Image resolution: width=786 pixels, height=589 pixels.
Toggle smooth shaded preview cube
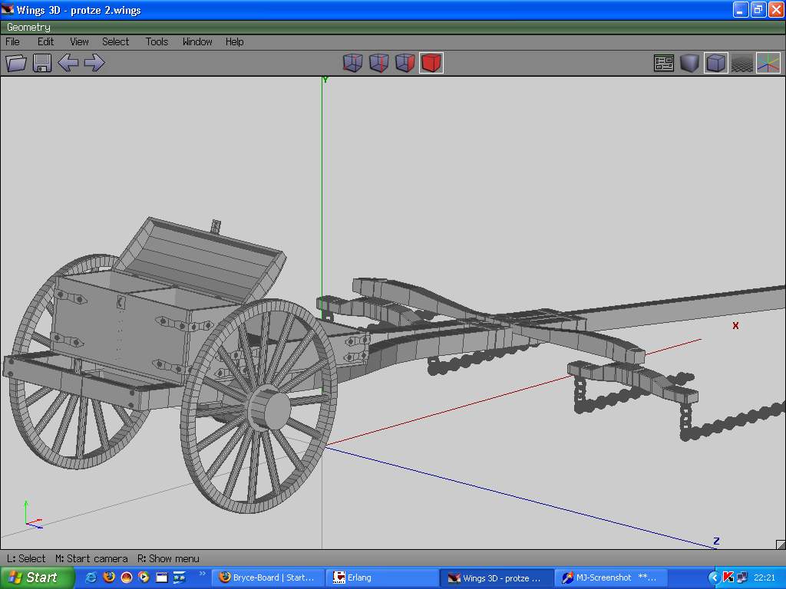click(690, 63)
